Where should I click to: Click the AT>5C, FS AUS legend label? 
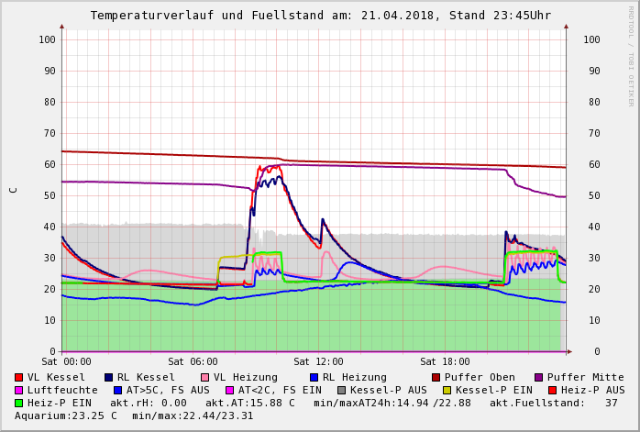click(168, 391)
